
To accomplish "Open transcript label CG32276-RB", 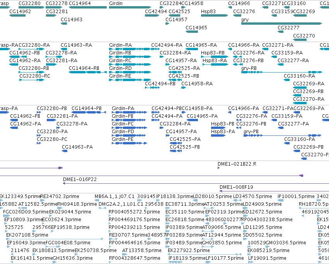I will (x=249, y=61).
